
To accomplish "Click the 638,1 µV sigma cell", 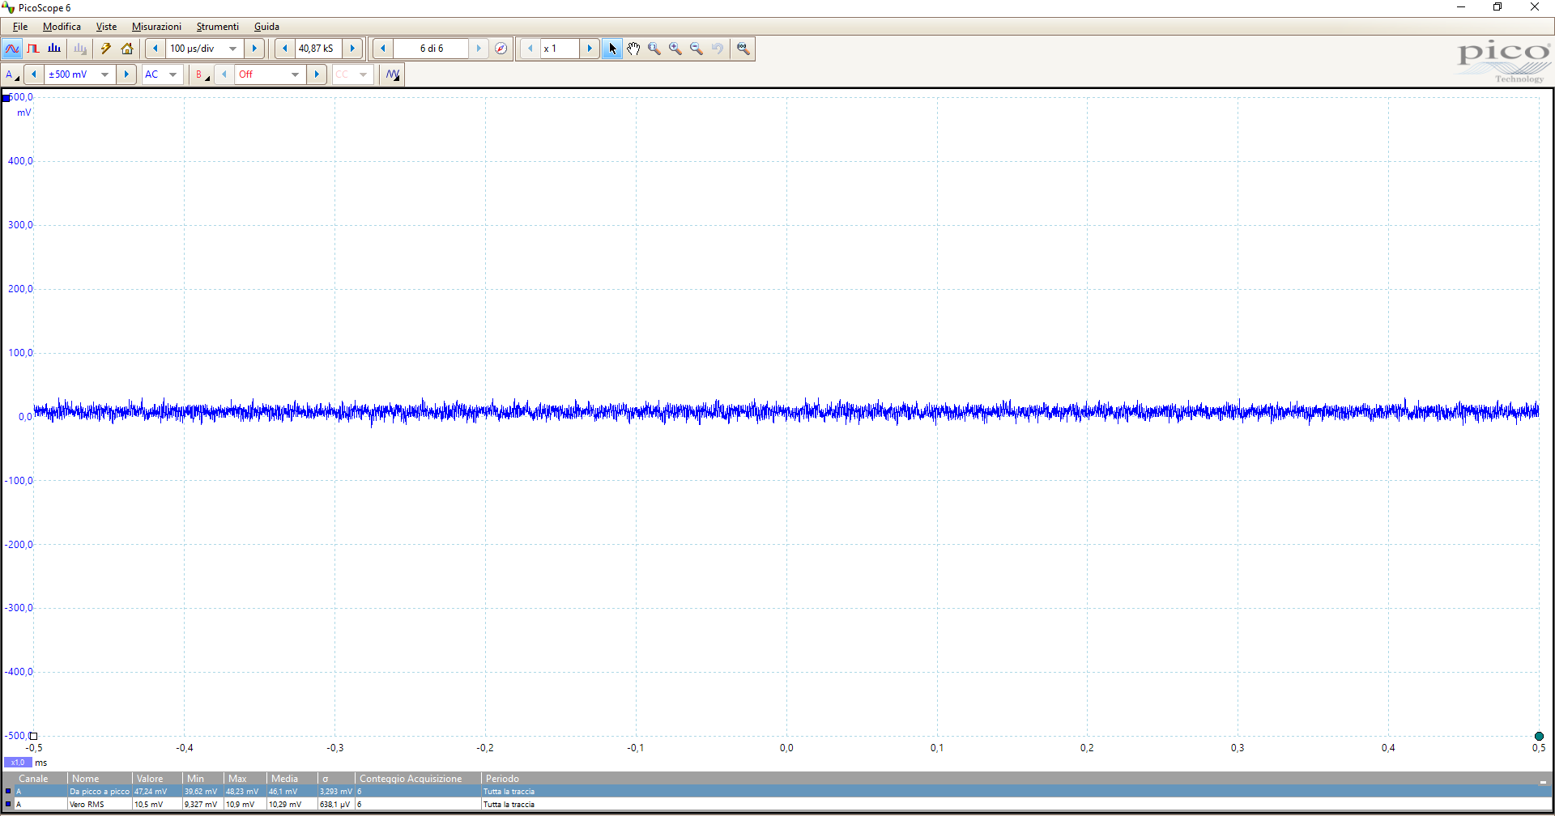I will 336,805.
